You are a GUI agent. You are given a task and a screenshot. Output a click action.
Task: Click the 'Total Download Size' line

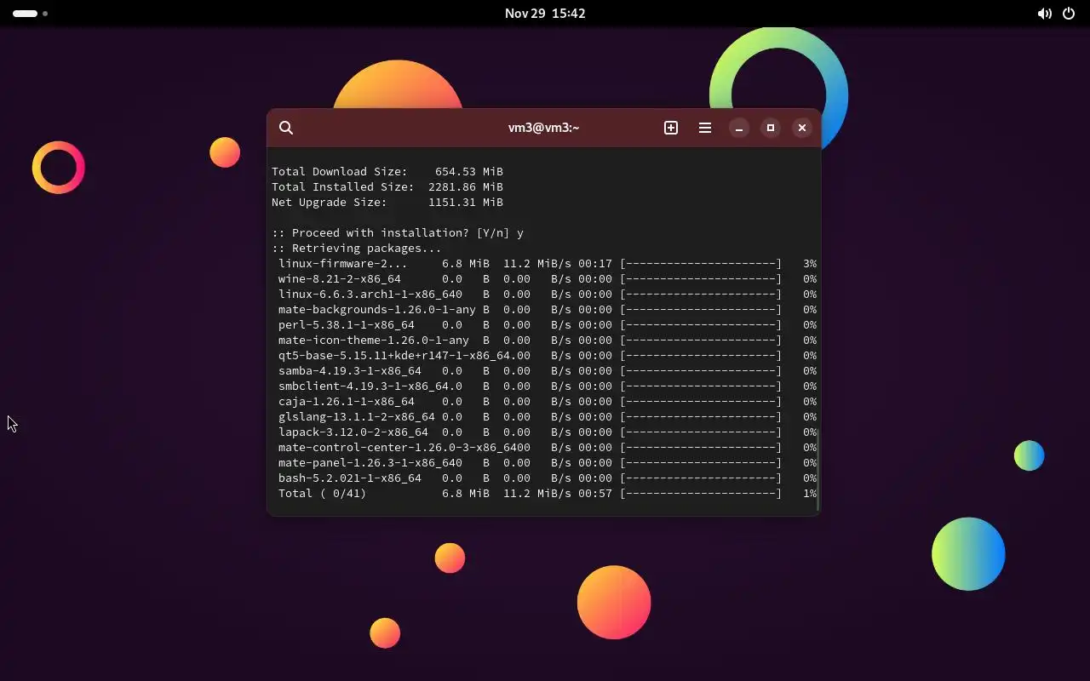tap(387, 172)
